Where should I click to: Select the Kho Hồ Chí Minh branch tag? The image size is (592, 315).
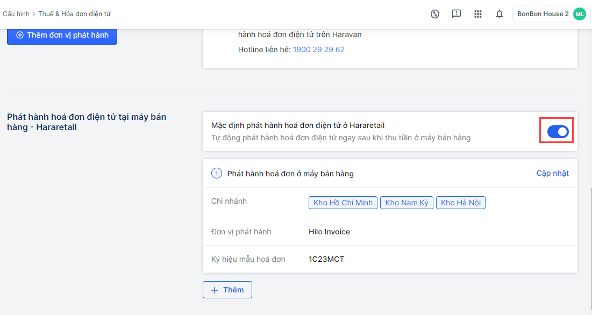coord(343,203)
